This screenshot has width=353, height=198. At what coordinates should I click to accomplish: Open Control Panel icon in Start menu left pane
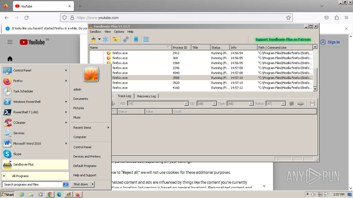pyautogui.click(x=7, y=70)
